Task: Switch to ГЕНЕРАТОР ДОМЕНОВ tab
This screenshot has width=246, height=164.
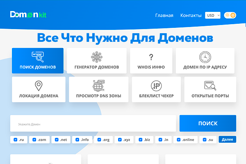Action: [97, 61]
